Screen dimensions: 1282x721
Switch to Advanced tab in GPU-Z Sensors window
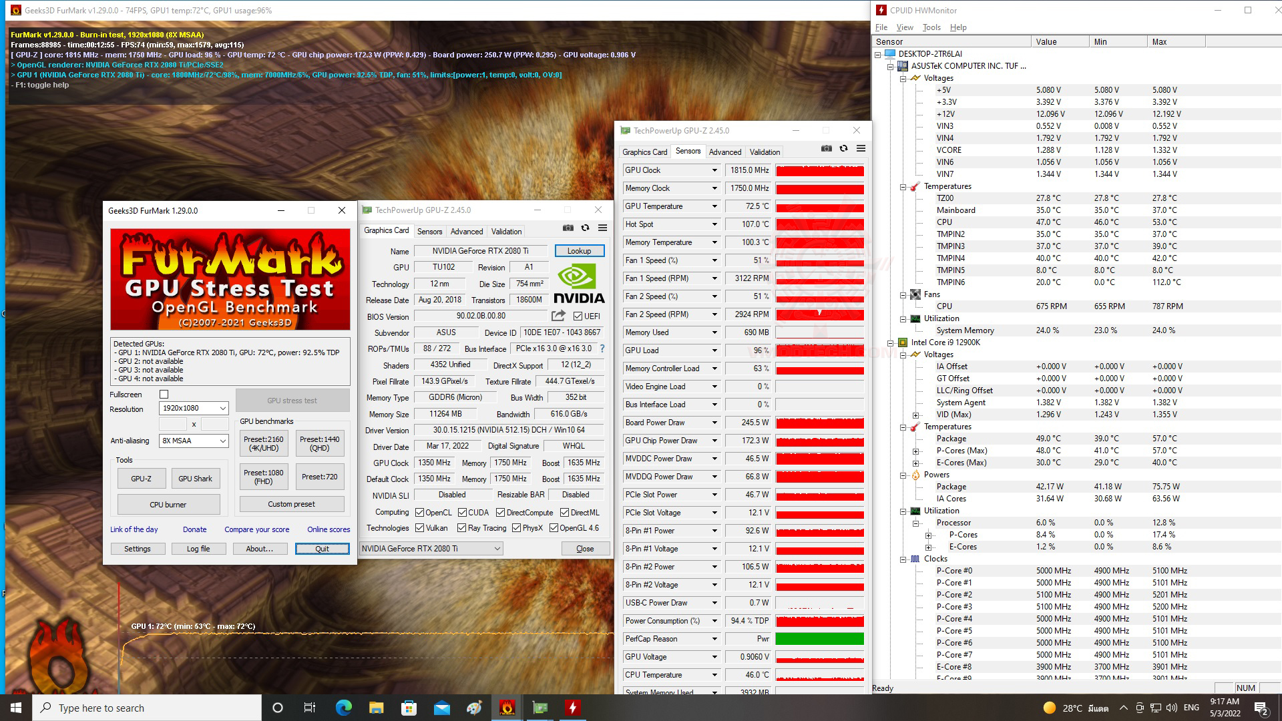coord(724,152)
